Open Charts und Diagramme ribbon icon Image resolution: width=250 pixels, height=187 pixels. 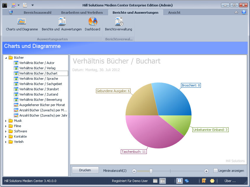[x=22, y=22]
